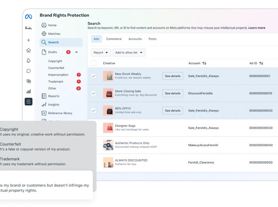278x207 pixels.
Task: Open Home in sidebar
Action: (x=52, y=25)
